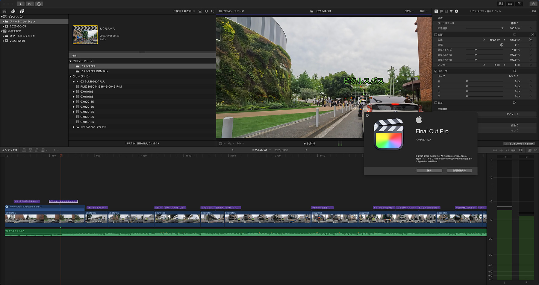Select the ピクルスバス BGMなし project

[94, 71]
